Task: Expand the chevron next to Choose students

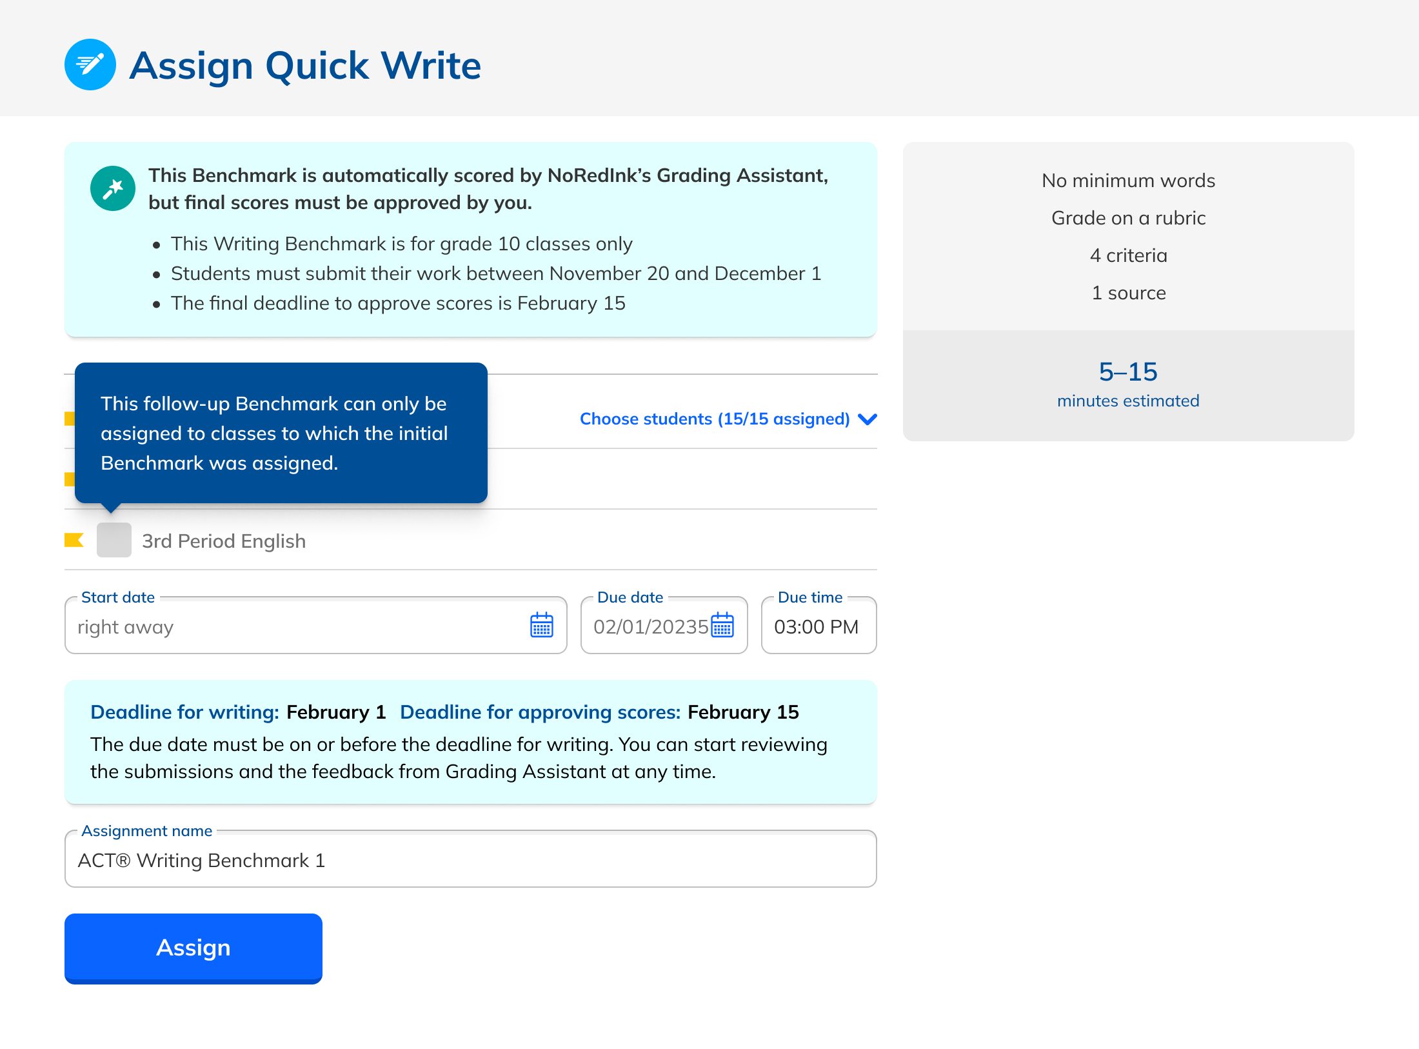Action: tap(868, 419)
